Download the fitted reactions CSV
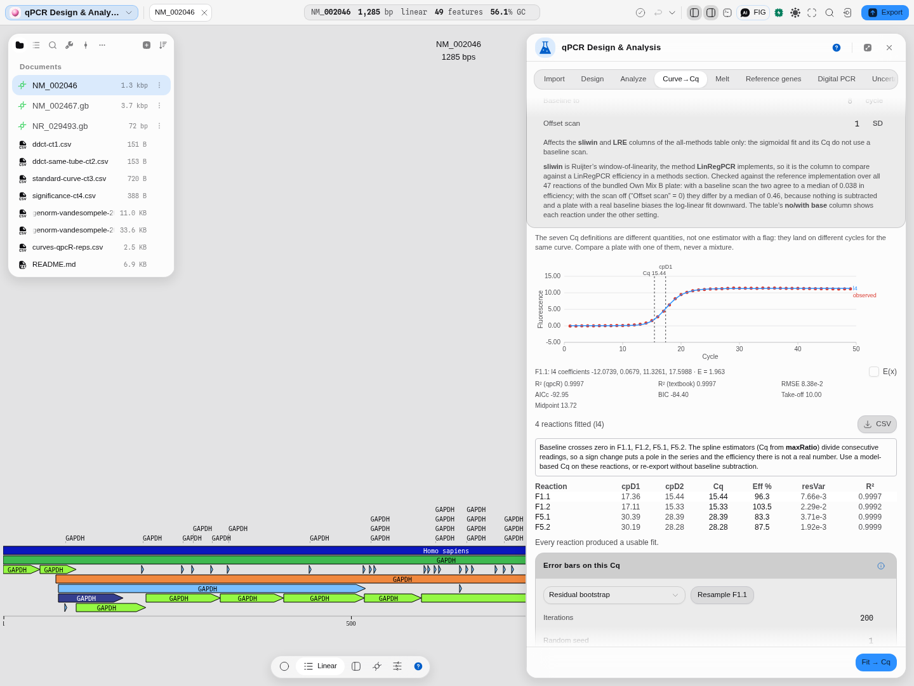 (x=877, y=424)
